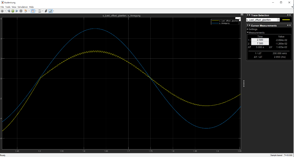Click the Run simulation play button
This screenshot has width=294, height=157.
click(13, 11)
